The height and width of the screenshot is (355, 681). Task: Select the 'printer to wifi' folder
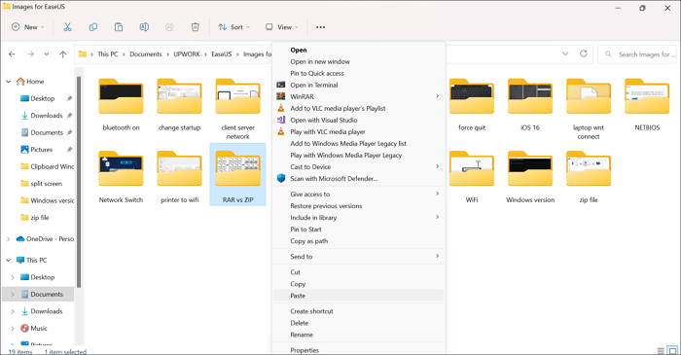[x=179, y=177]
